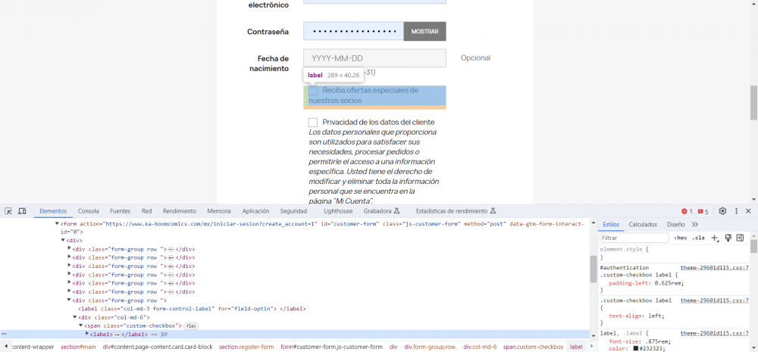The height and width of the screenshot is (352, 758).
Task: Switch to the Red tab
Action: (146, 211)
